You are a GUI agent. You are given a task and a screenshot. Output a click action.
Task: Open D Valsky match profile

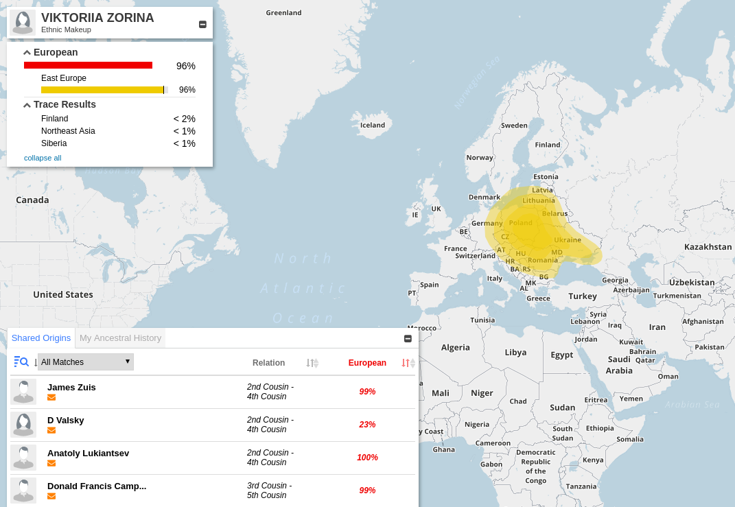(x=66, y=421)
